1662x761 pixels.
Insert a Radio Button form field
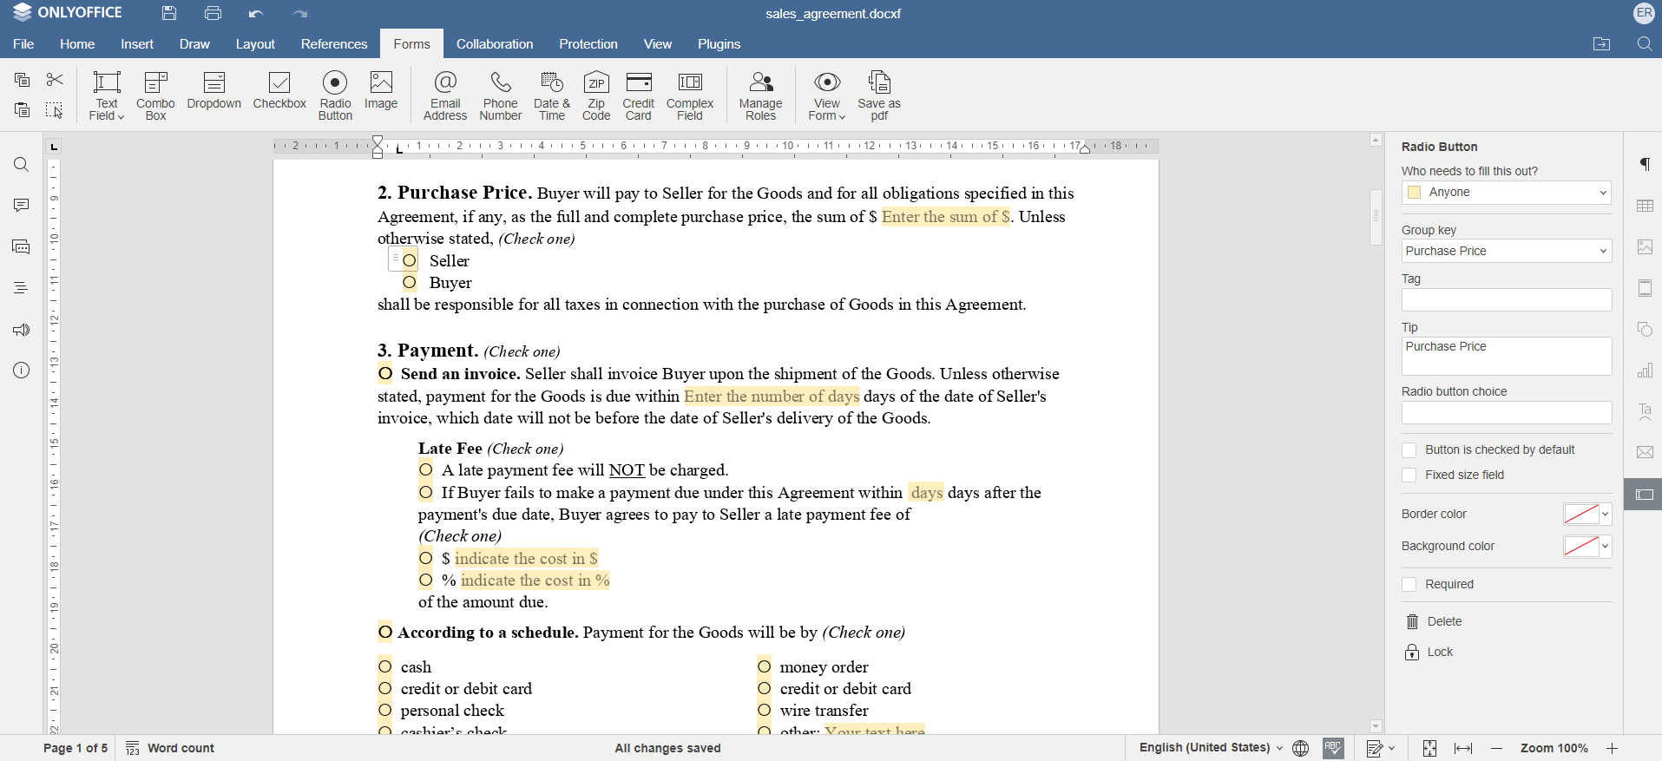coord(335,95)
